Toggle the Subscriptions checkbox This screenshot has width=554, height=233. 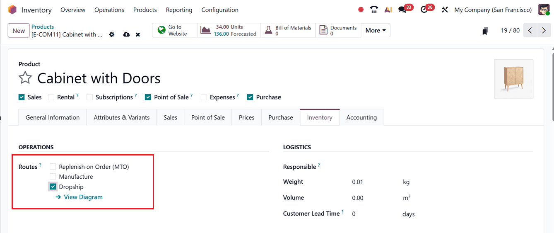pos(89,97)
